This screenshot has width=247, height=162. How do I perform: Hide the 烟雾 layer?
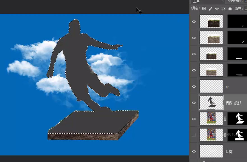[x=194, y=151]
